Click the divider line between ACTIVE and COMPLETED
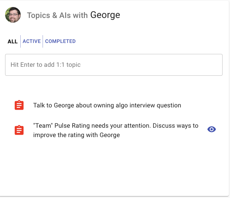230x198 pixels. click(43, 41)
